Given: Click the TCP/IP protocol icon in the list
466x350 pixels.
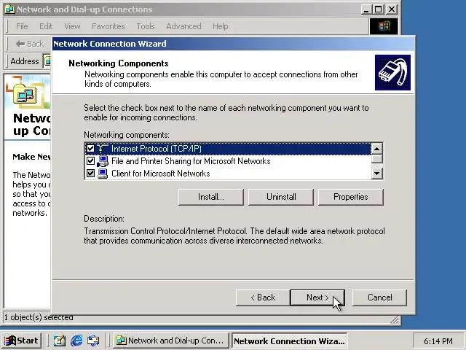Looking at the screenshot, I should [103, 149].
